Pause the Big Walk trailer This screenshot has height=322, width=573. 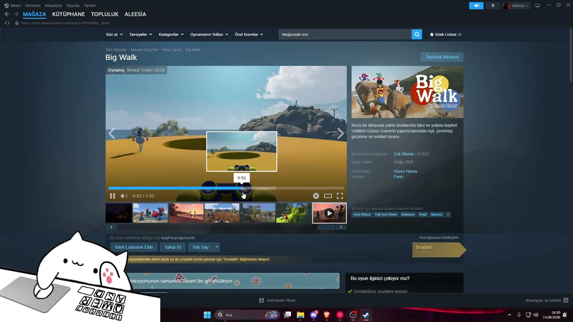112,196
